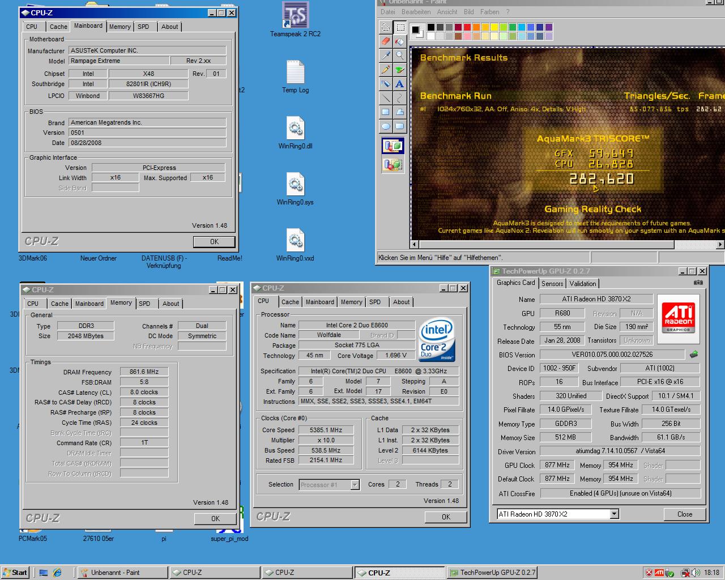The width and height of the screenshot is (725, 580).
Task: Pick the white color swatch in Paint palette
Action: pyautogui.click(x=431, y=36)
